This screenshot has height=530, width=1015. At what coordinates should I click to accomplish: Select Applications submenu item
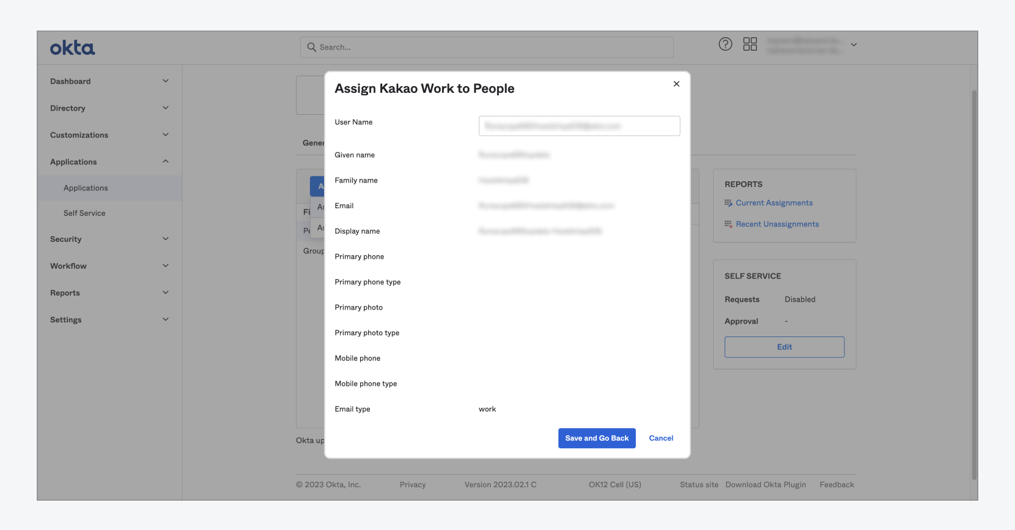pyautogui.click(x=109, y=188)
